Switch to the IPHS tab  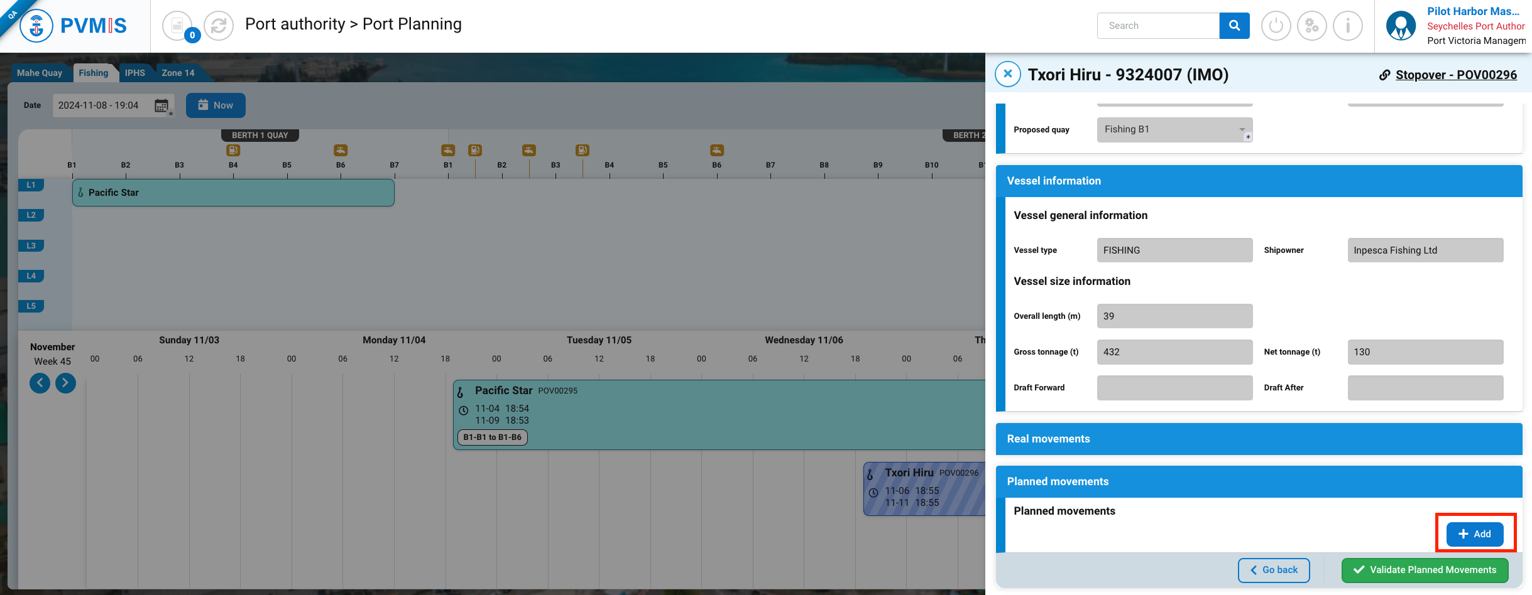[134, 73]
